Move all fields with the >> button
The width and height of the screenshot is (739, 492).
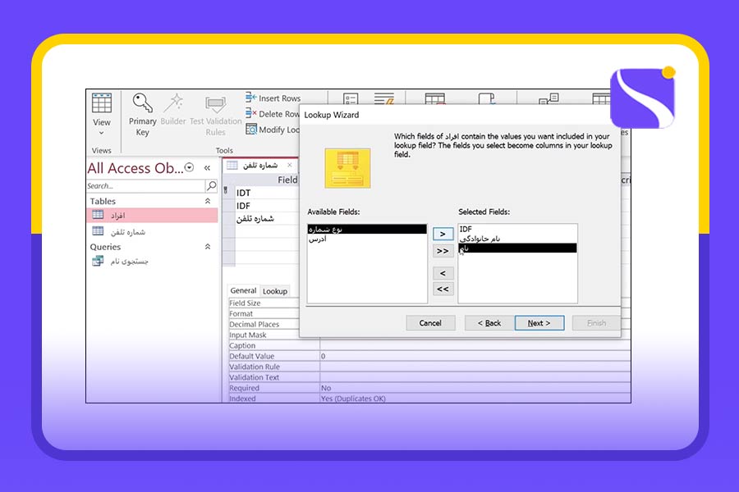443,251
